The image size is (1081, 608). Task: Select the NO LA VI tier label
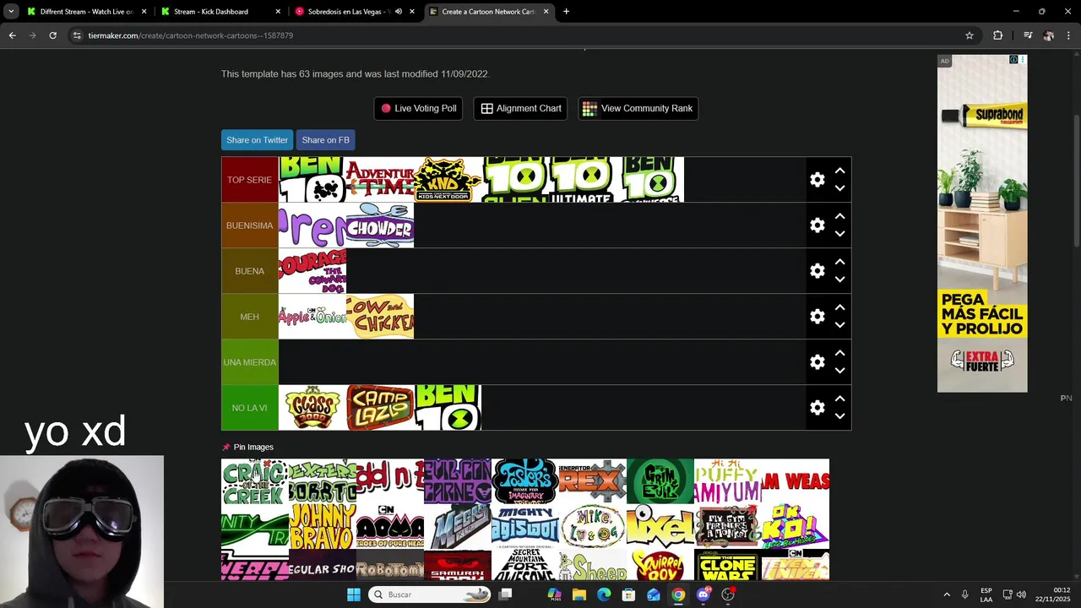pos(250,408)
